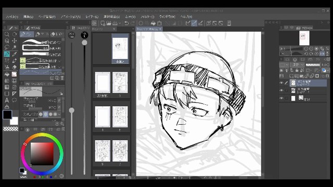This screenshot has height=187, width=333.
Task: Select highlighted dotted brush in sub tool list
Action: click(41, 73)
